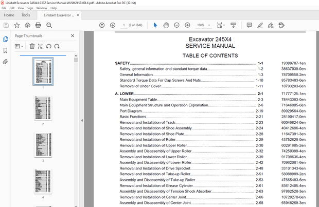Viewport: 319px width, 207px height.
Task: Click thumbnails scrollbar up arrow
Action: [x=76, y=55]
